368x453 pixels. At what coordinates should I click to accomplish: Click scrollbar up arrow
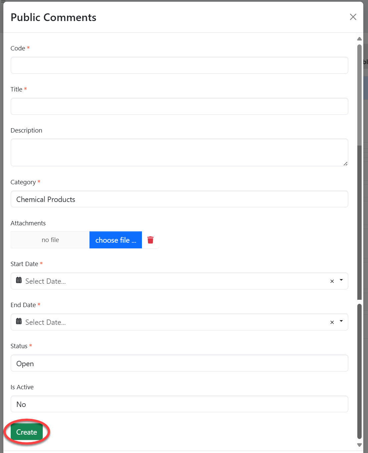[x=359, y=39]
